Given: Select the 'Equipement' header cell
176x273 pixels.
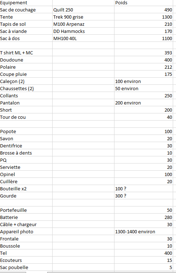Looking at the screenshot, I should tap(26, 3).
